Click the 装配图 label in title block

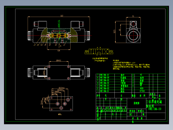[x=136, y=103]
